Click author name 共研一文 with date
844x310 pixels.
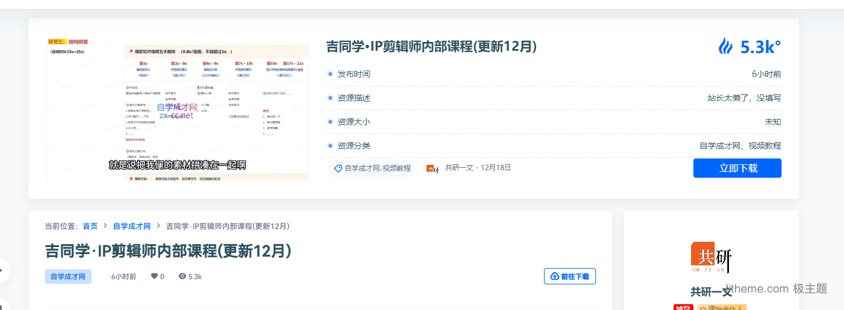477,168
